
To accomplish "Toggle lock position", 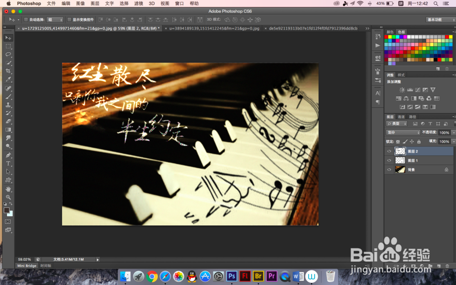I will (x=412, y=142).
